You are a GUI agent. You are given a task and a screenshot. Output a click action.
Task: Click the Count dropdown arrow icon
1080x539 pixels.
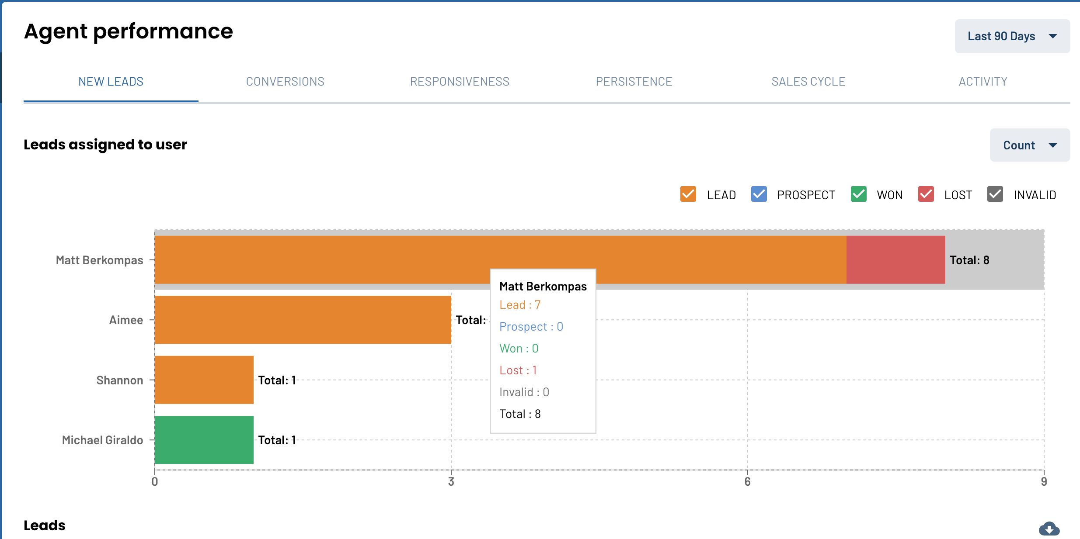coord(1053,145)
